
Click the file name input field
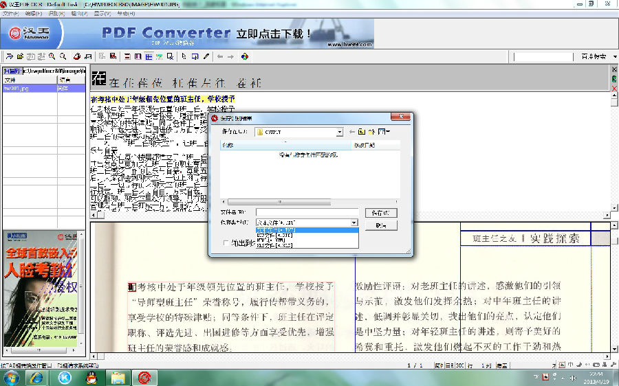point(307,213)
